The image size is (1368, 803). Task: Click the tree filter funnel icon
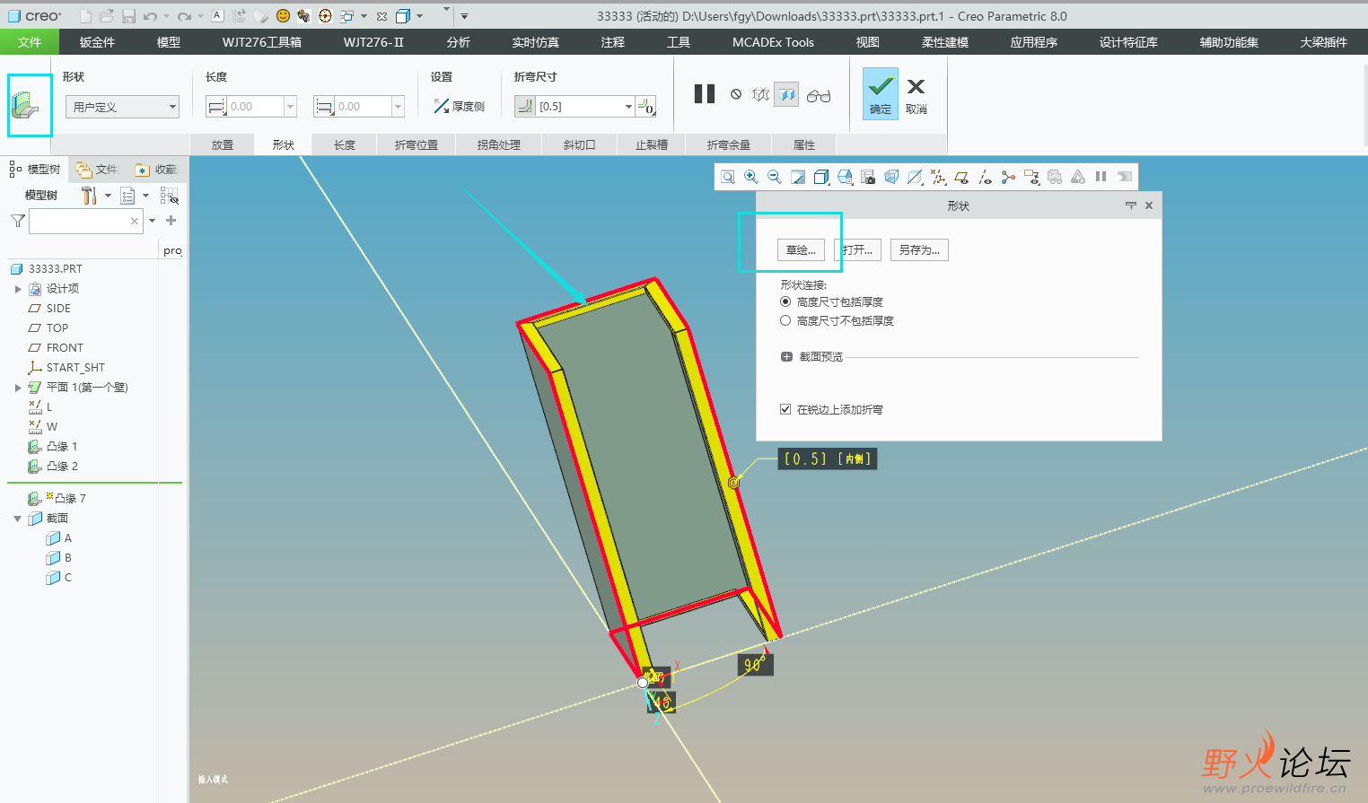pos(18,221)
